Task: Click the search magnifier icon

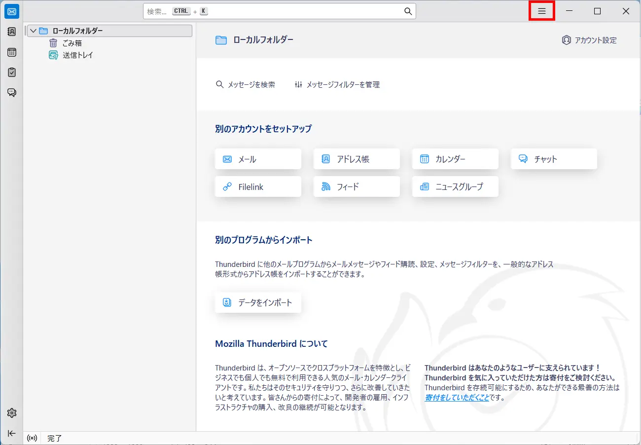Action: 408,11
